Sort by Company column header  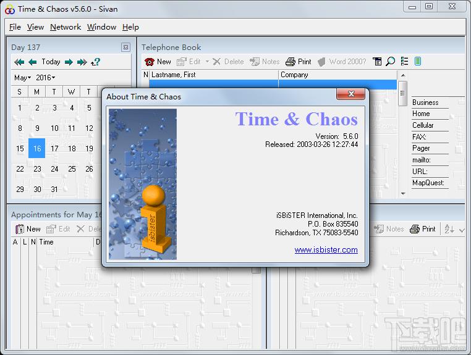[337, 75]
